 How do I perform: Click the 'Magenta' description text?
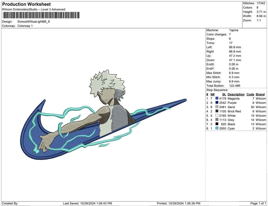click(x=233, y=98)
